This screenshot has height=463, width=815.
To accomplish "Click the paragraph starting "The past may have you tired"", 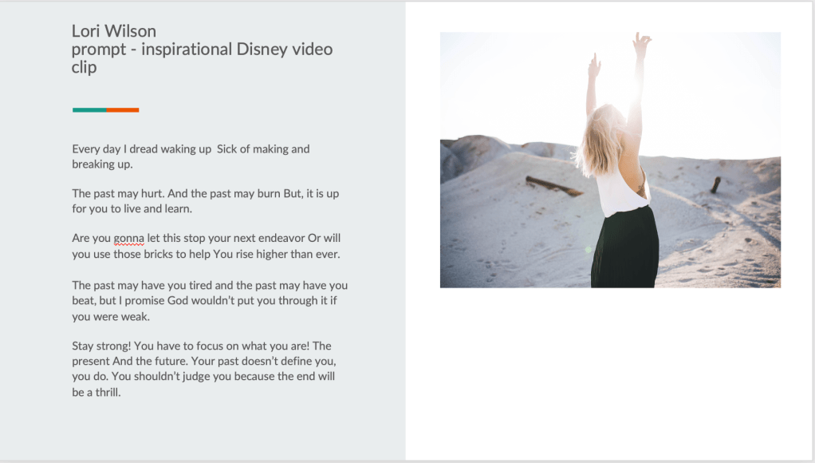I will pos(209,286).
